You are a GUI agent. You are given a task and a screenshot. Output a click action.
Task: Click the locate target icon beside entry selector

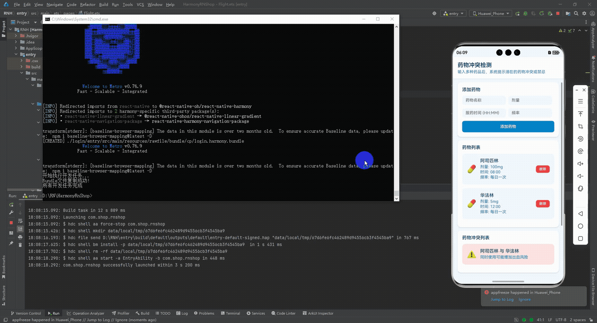435,13
